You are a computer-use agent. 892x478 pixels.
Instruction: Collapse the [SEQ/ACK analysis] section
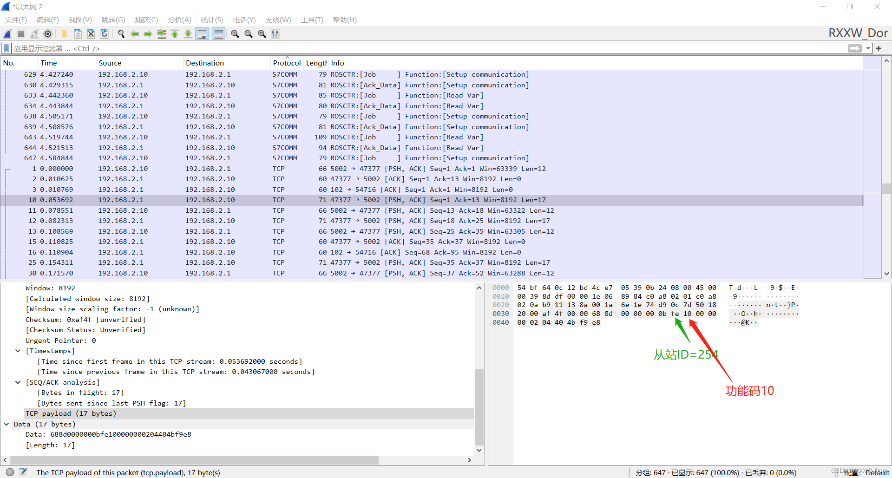18,382
